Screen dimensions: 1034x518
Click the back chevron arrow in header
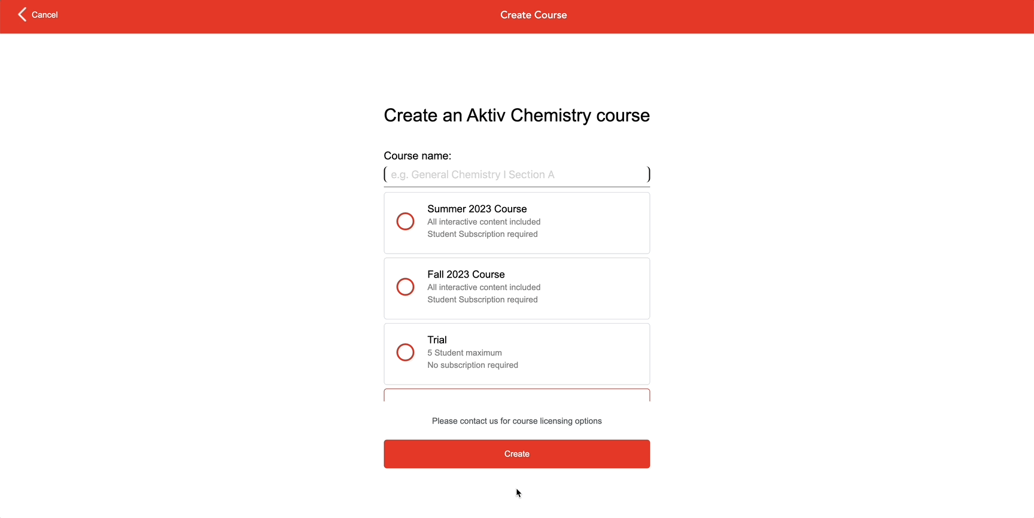pyautogui.click(x=22, y=14)
